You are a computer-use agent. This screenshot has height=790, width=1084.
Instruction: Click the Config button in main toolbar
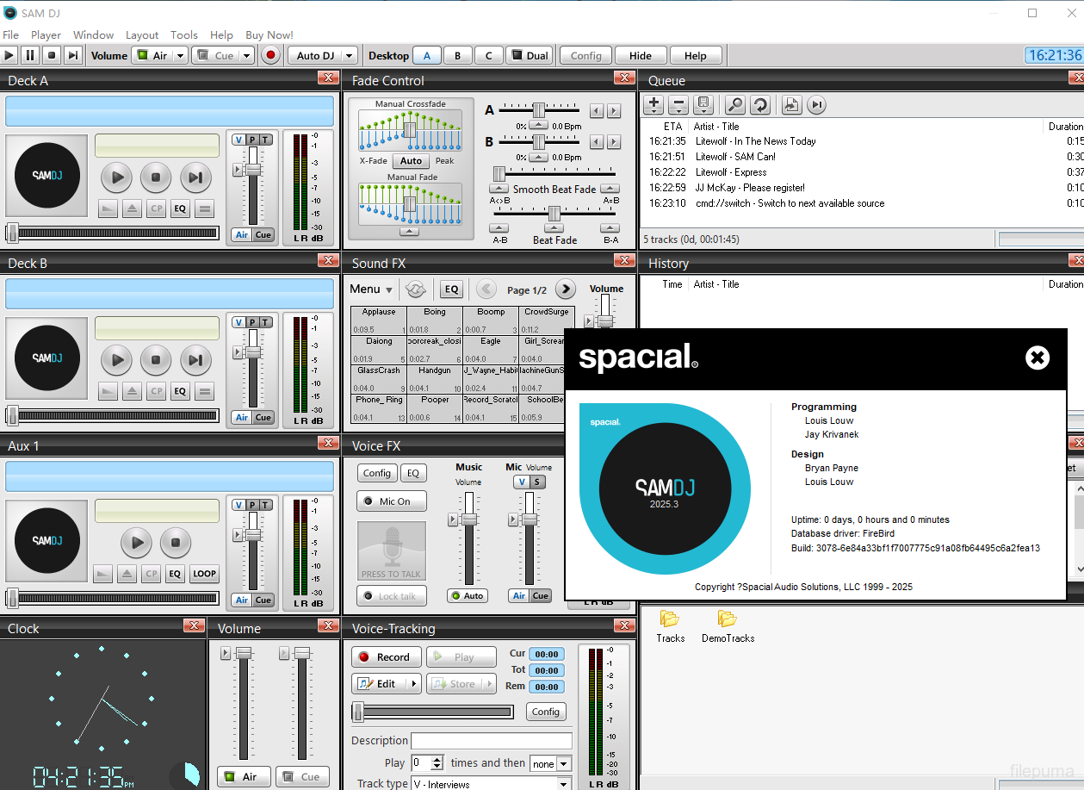tap(585, 54)
